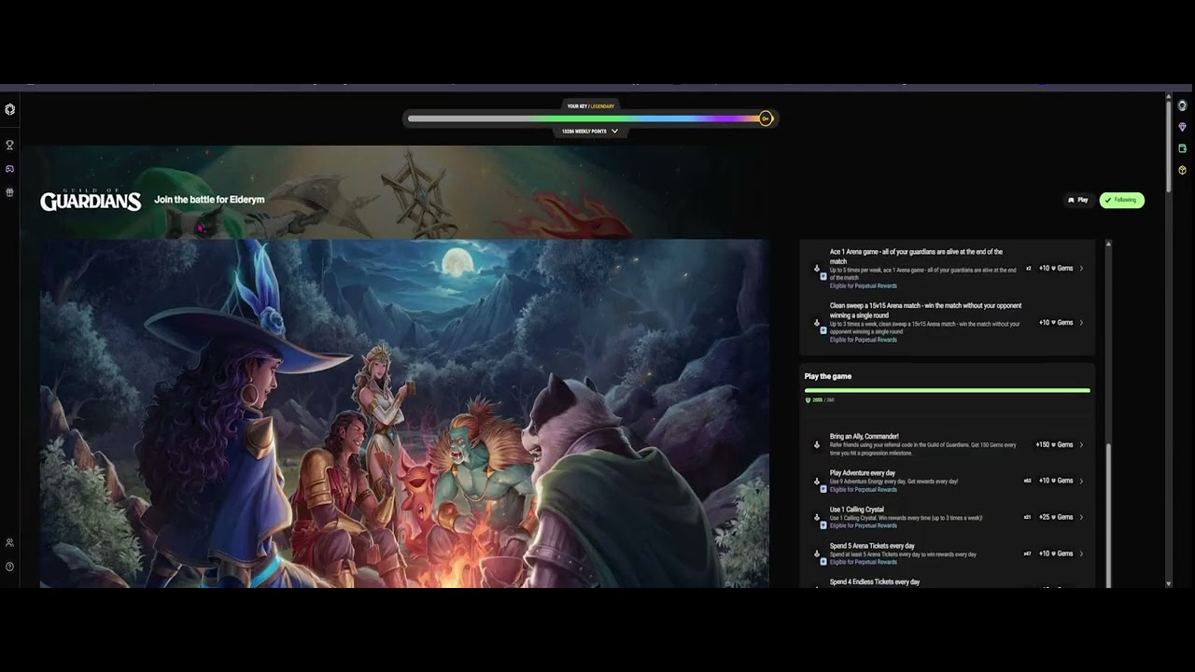Click the purple gem icon in right rail

pos(1182,127)
